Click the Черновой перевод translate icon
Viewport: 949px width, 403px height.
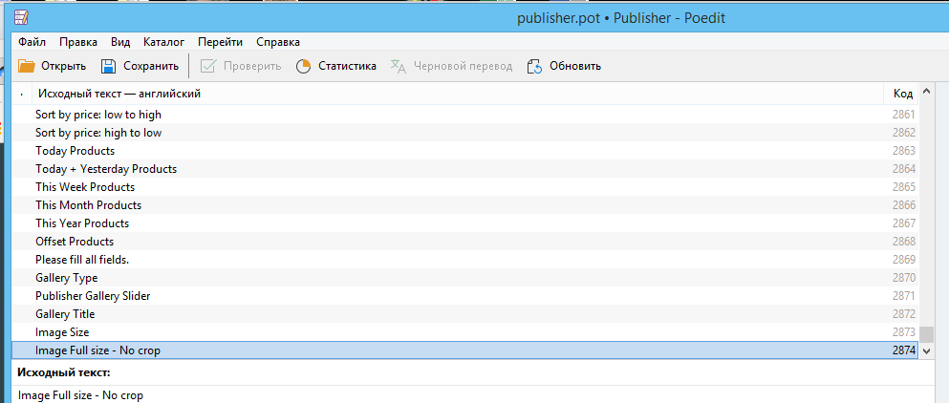(399, 66)
